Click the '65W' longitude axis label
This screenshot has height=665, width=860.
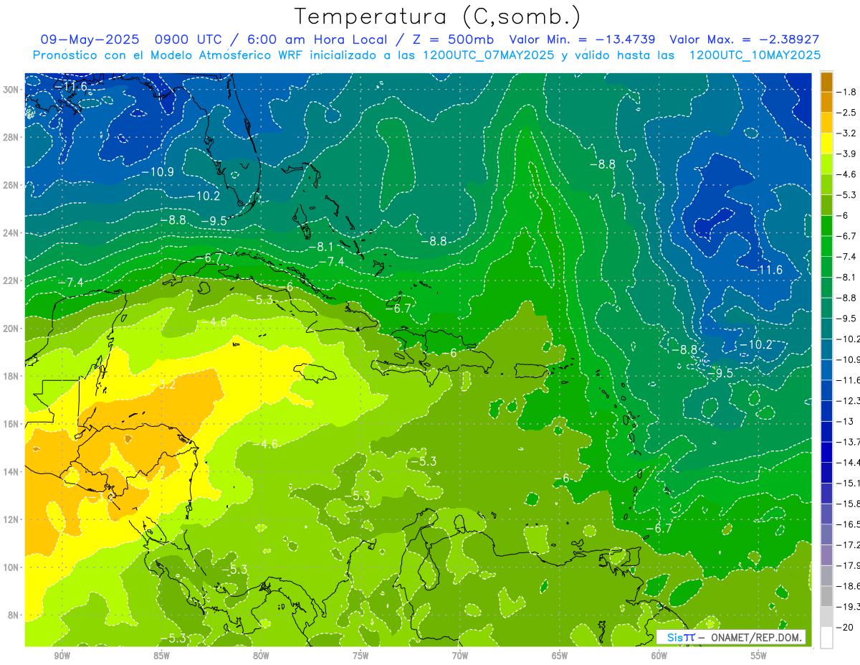click(x=560, y=656)
